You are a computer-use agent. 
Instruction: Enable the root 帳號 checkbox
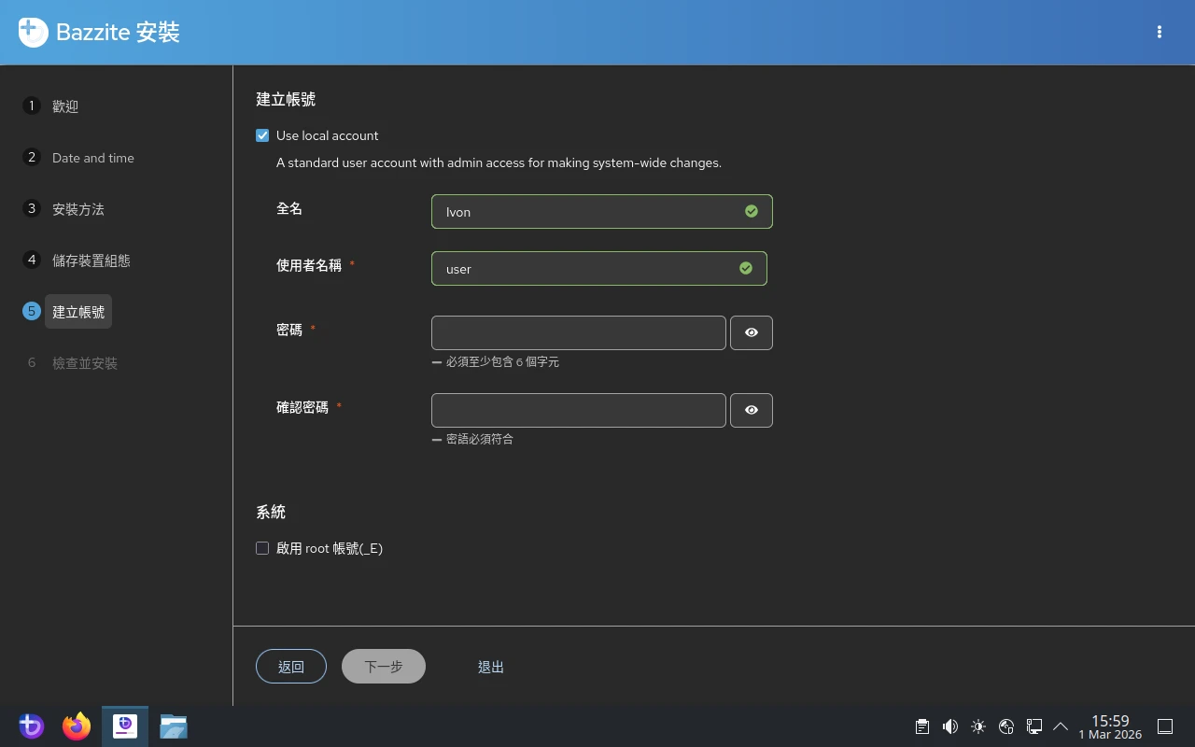point(262,547)
